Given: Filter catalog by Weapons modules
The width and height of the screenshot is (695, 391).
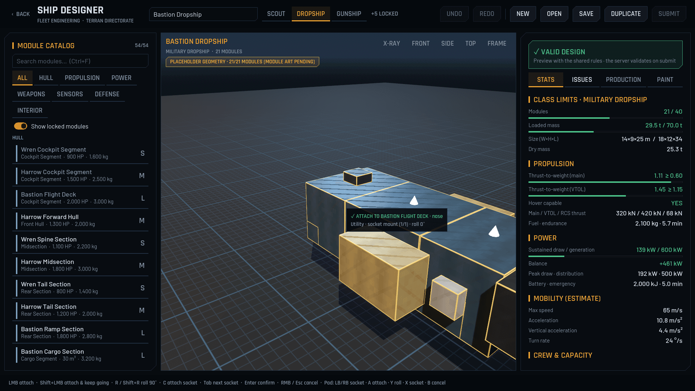Looking at the screenshot, I should coord(31,94).
